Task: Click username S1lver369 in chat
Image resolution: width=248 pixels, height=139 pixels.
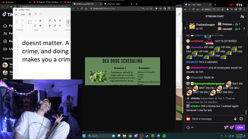Action: [x=196, y=78]
